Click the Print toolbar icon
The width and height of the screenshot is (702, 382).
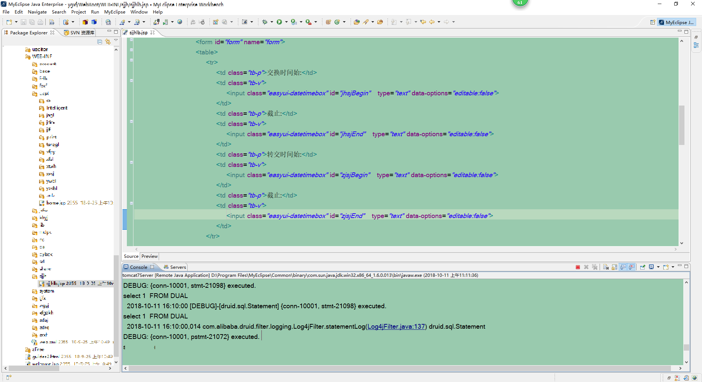40,22
